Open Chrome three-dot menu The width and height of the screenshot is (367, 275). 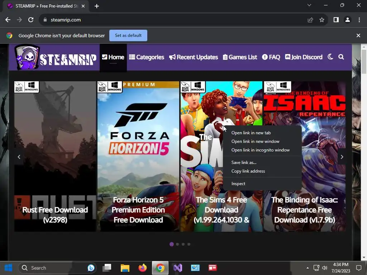click(x=359, y=20)
